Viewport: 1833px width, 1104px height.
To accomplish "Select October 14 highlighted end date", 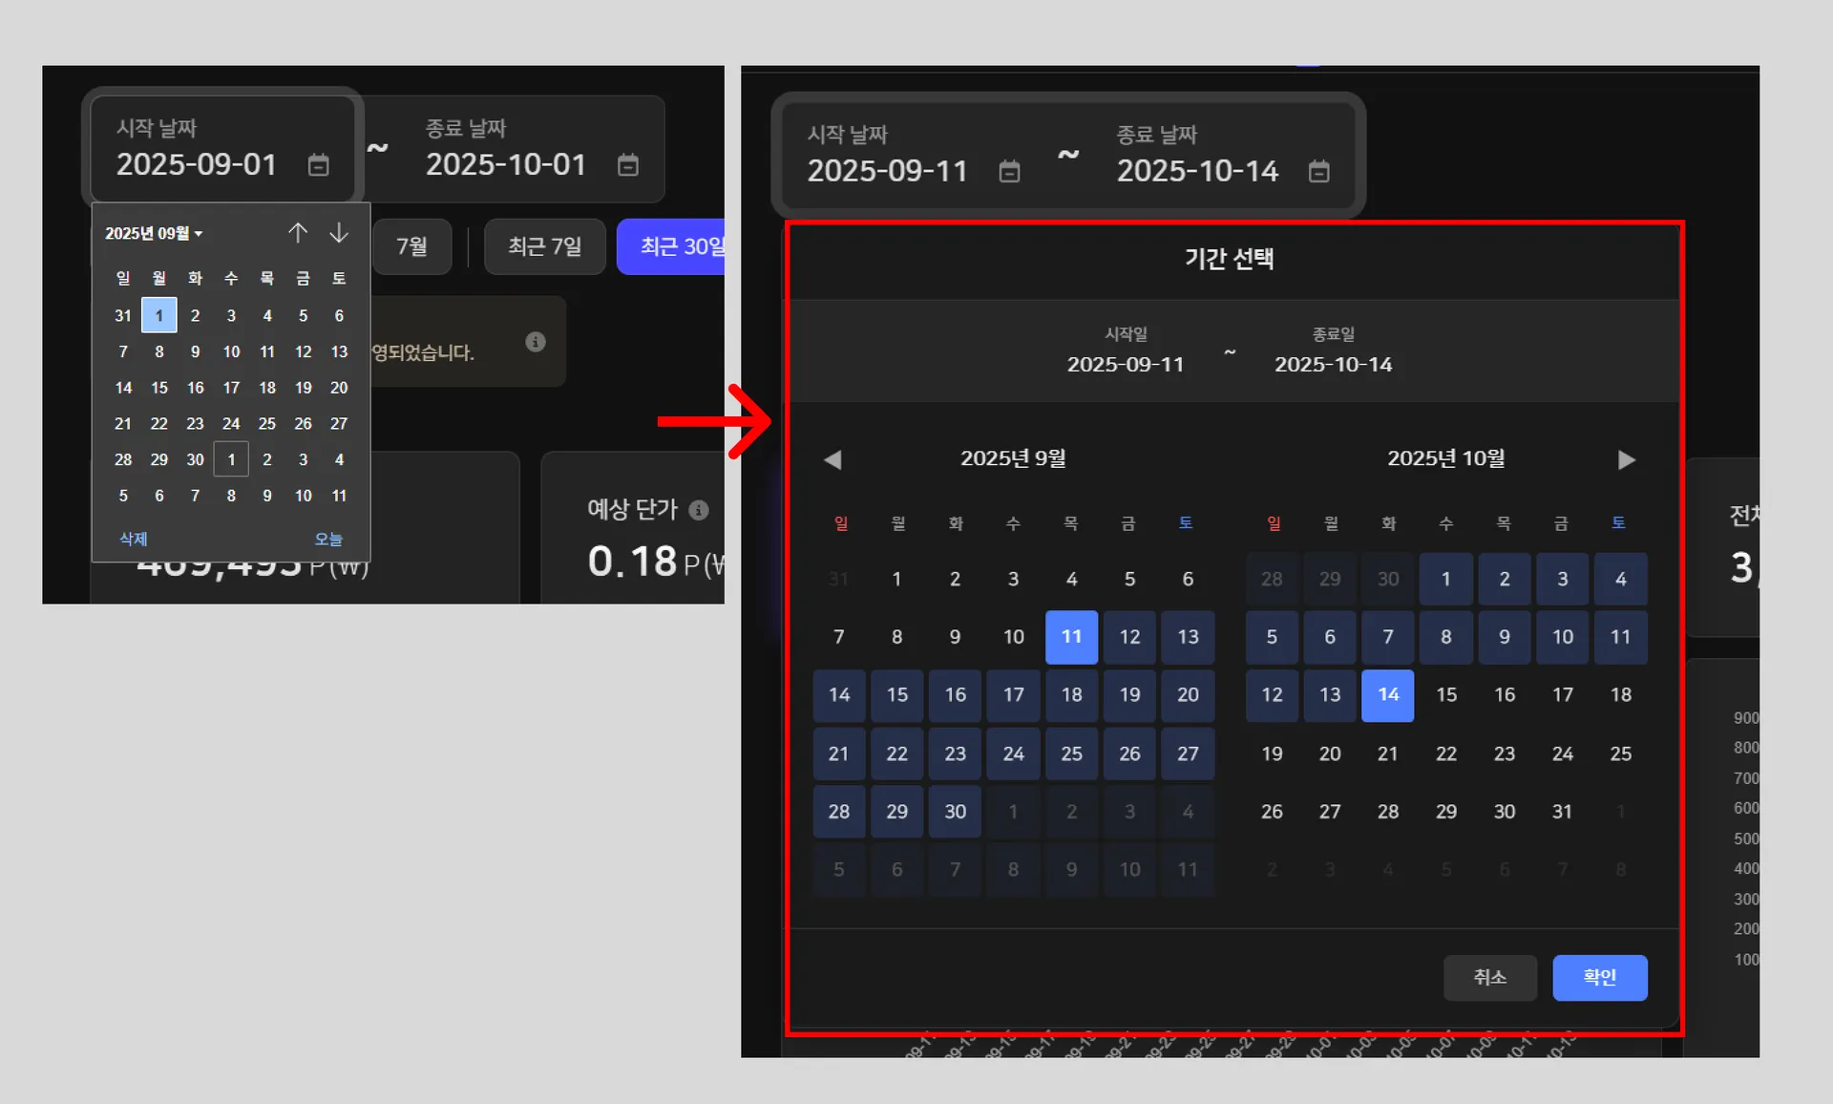I will (x=1387, y=695).
